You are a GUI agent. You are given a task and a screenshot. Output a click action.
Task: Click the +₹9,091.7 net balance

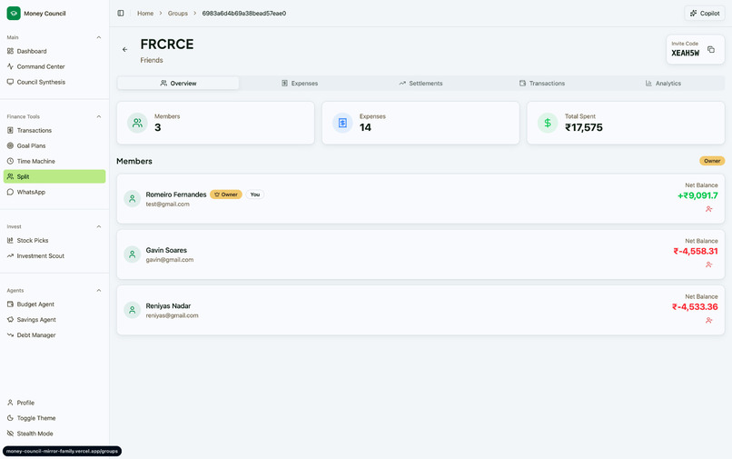click(x=697, y=195)
